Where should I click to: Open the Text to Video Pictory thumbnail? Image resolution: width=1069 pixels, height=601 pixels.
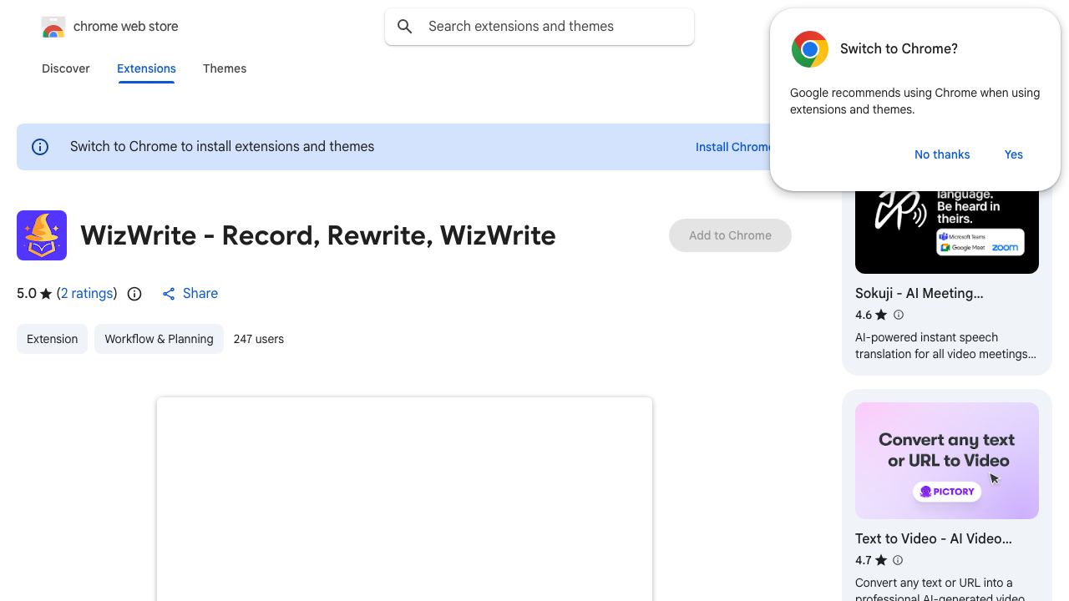[947, 461]
